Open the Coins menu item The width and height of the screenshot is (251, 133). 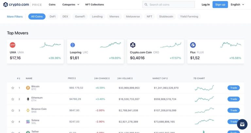coord(52,5)
